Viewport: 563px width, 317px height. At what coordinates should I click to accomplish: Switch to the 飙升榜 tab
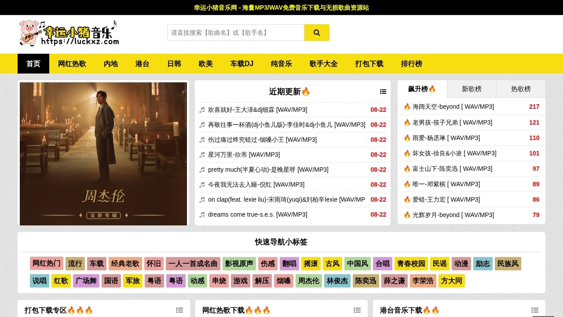pos(422,89)
